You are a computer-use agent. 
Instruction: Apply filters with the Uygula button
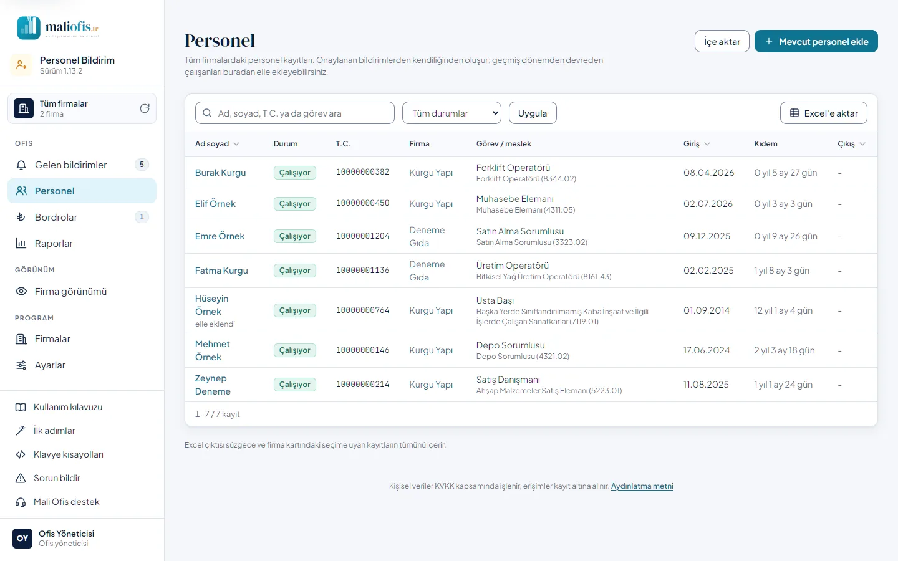pyautogui.click(x=533, y=113)
